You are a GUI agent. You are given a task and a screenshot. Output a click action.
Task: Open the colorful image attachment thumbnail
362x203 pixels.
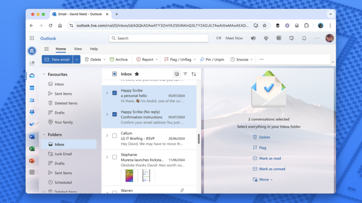click(x=129, y=175)
